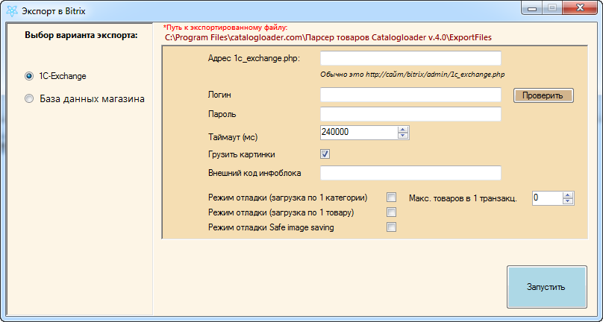The width and height of the screenshot is (603, 322).
Task: Toggle Safe image saving debug checkbox
Action: click(x=391, y=227)
